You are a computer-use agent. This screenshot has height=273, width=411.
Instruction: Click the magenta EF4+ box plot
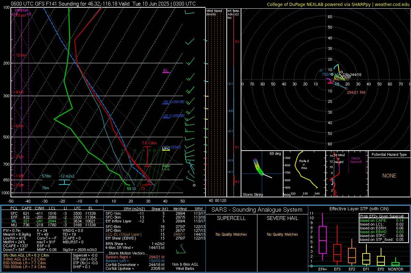point(323,237)
